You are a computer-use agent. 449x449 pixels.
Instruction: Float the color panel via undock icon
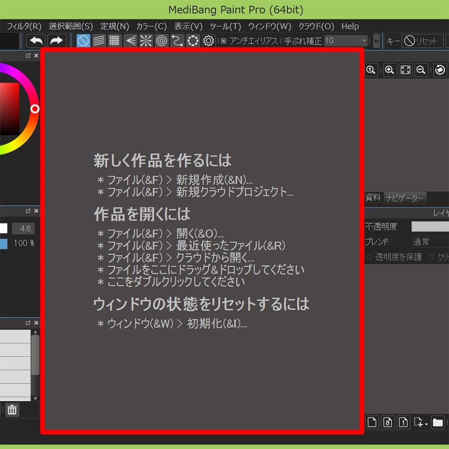28,56
